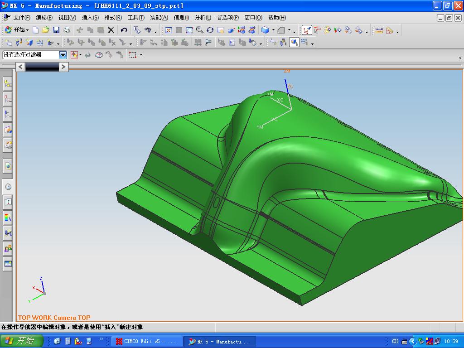464x348 pixels.
Task: Open the Roles sidebar tab
Action: pos(8,248)
